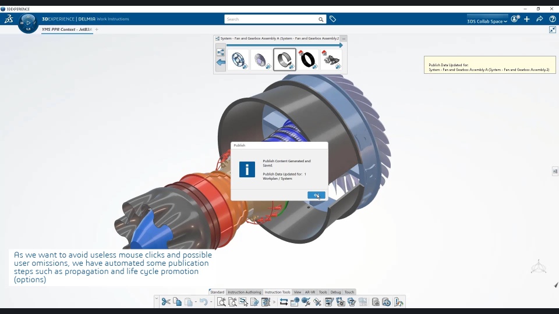This screenshot has height=314, width=559.
Task: Click the Share arrow icon
Action: point(540,19)
